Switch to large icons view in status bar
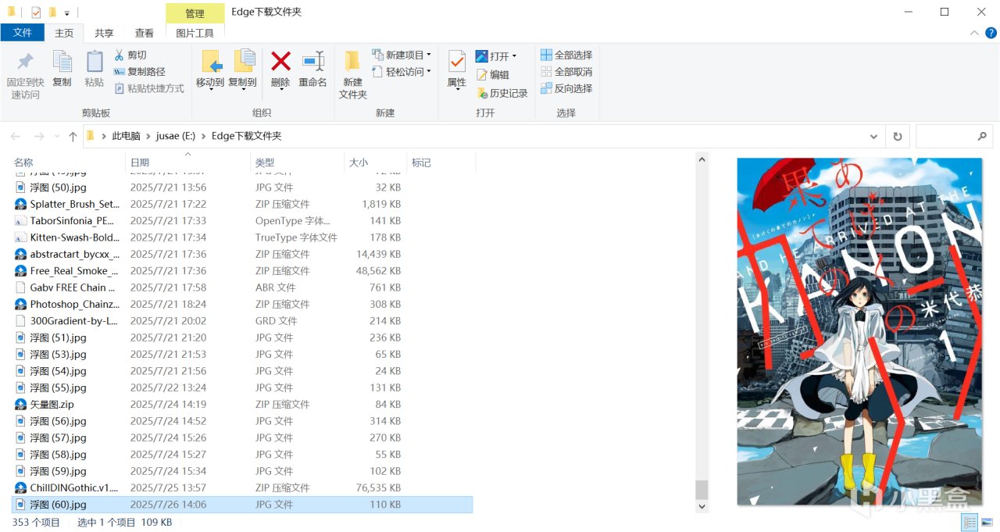 tap(987, 523)
